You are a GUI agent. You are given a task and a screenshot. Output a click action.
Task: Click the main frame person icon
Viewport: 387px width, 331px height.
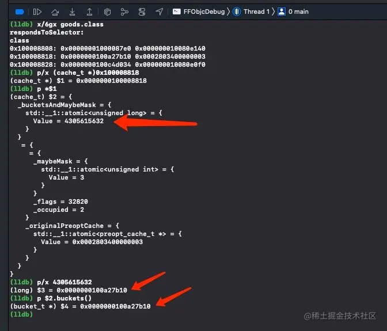282,12
